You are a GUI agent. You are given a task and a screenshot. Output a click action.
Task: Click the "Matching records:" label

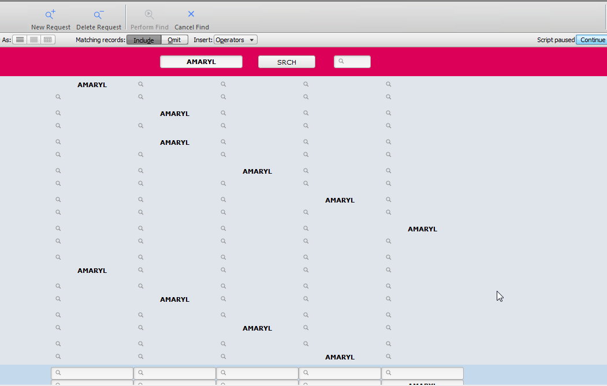(100, 40)
